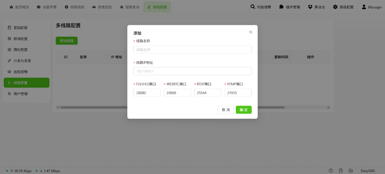Screen dimensions: 385x174
Task: Go to the 首页概览 tab
Action: (19, 7)
